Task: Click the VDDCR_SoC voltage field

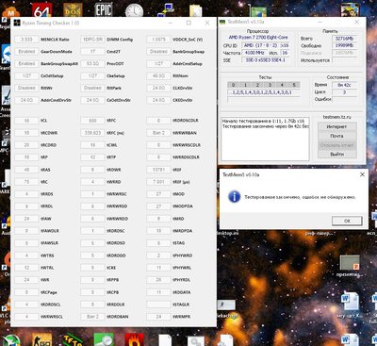Action: pyautogui.click(x=158, y=40)
